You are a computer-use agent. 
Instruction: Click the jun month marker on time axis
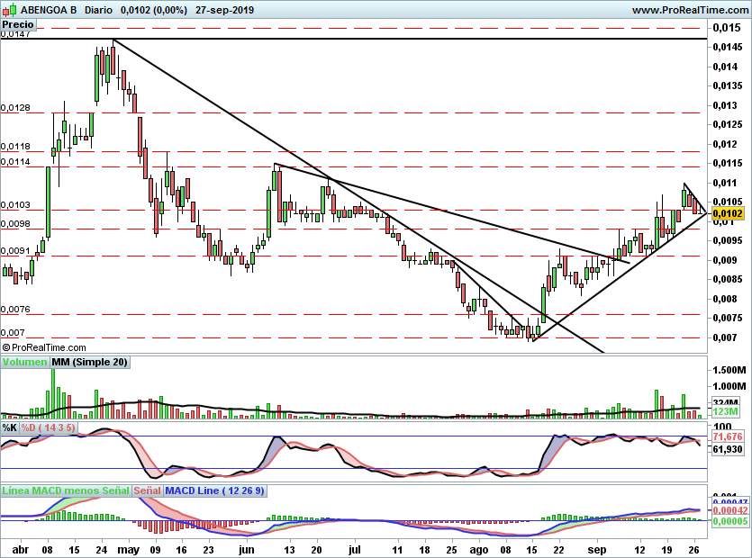[x=246, y=550]
